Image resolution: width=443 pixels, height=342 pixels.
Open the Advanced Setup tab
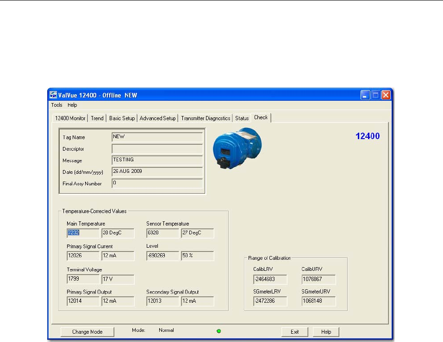(x=158, y=118)
